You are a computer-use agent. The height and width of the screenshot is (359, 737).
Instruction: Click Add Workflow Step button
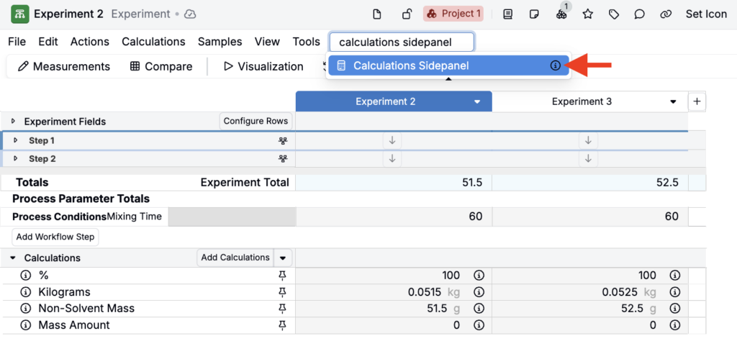pos(55,237)
